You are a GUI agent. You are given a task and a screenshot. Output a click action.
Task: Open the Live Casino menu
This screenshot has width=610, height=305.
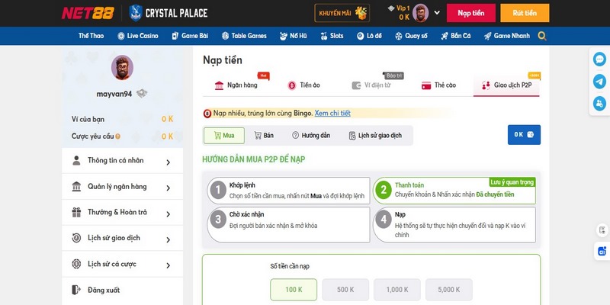click(x=138, y=36)
